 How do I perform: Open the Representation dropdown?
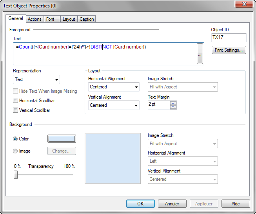36,79
